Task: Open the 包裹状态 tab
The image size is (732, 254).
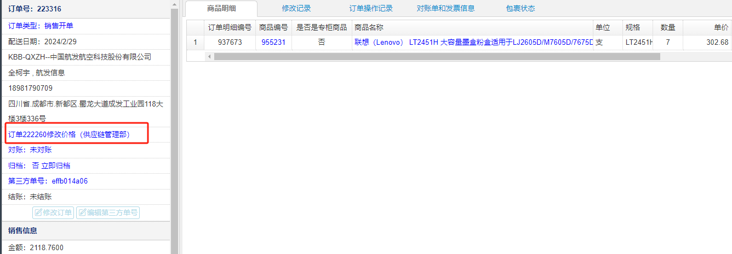Action: [521, 8]
